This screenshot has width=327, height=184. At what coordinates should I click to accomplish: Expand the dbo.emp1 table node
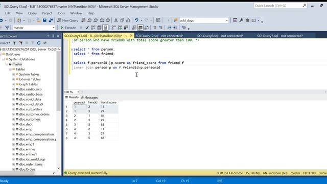coord(14,144)
